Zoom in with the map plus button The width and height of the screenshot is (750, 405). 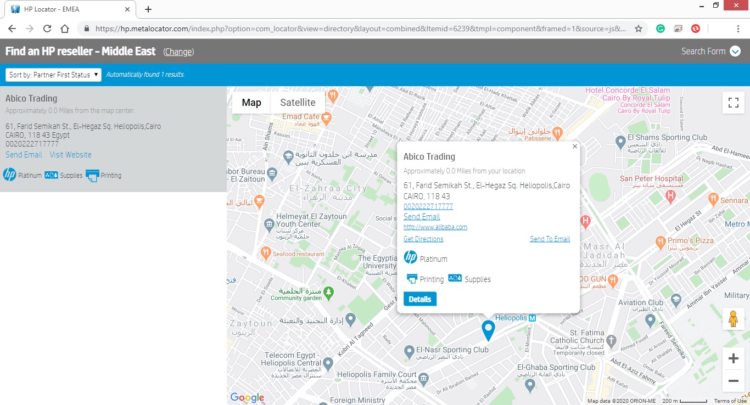pos(733,359)
